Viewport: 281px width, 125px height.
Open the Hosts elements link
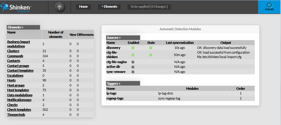(x=11, y=80)
